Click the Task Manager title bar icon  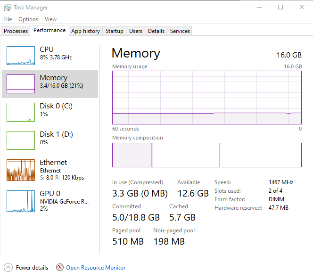(7, 8)
